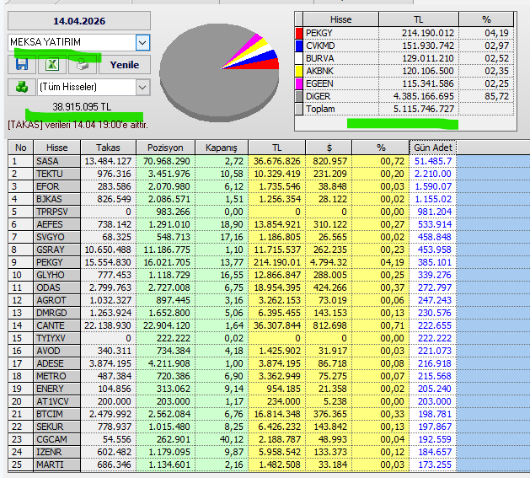The height and width of the screenshot is (478, 530).
Task: Select the AEFES stock cell
Action: pyautogui.click(x=56, y=224)
